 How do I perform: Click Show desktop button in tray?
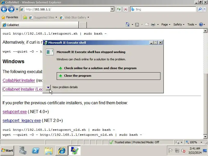[205, 151]
